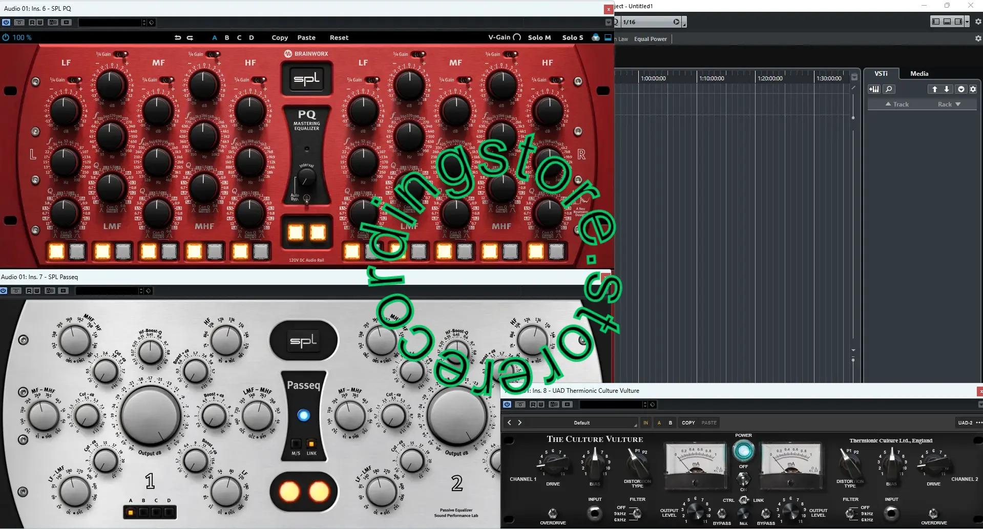The height and width of the screenshot is (529, 983).
Task: Click left orange master button under PQ logo
Action: point(296,232)
